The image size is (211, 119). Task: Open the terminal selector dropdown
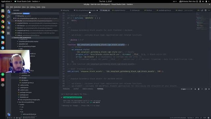pos(186,89)
